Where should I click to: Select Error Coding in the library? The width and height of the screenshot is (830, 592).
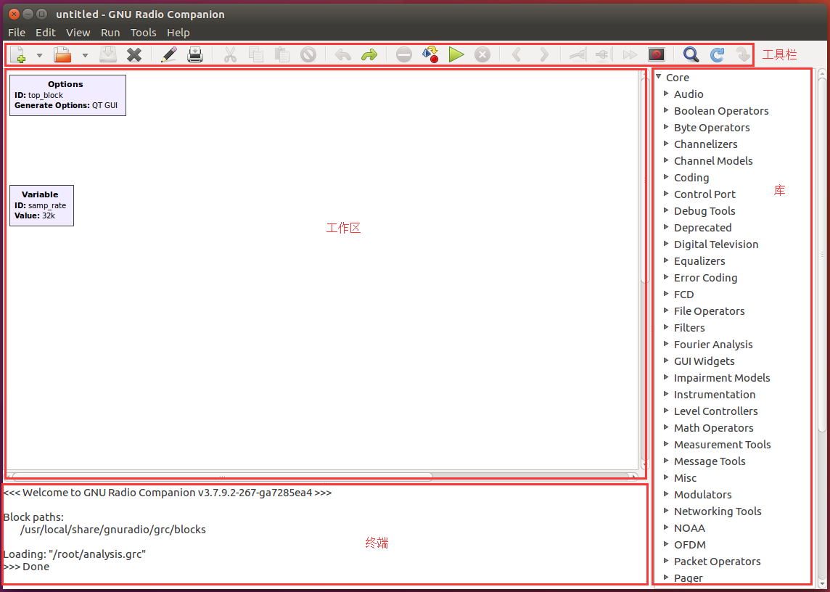[x=705, y=277]
